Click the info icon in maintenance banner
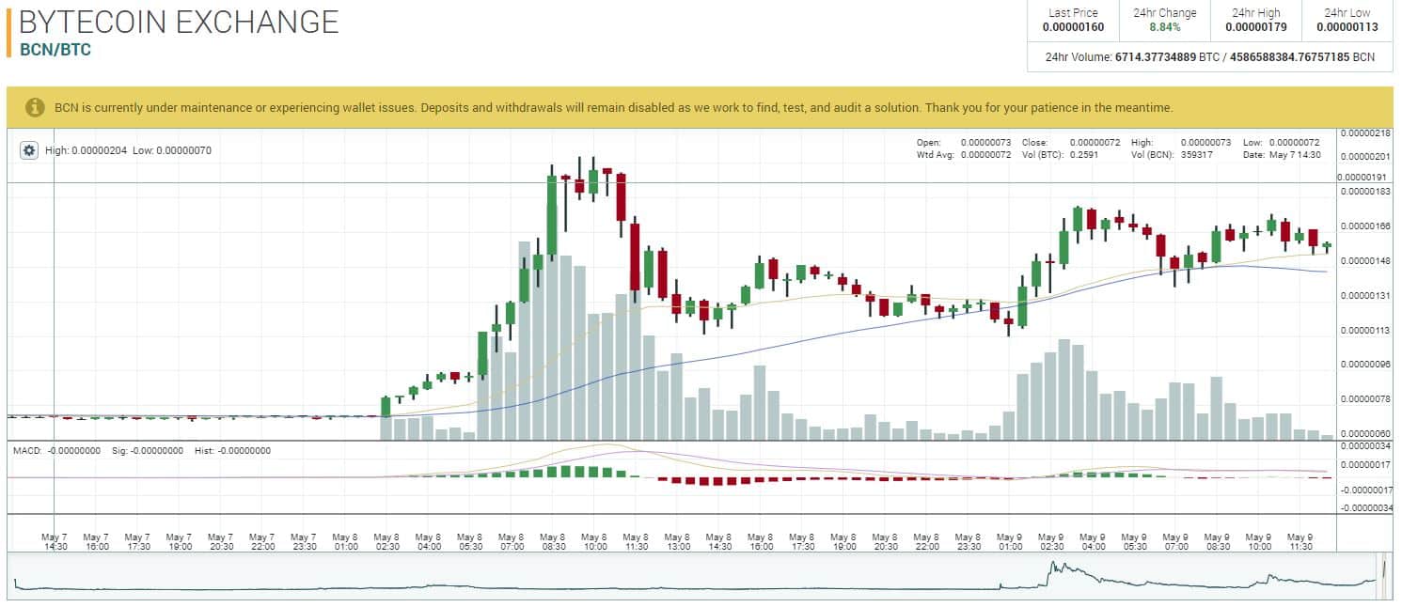 [x=35, y=107]
